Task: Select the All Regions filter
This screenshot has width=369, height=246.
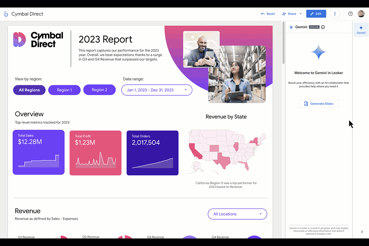Action: click(x=29, y=90)
